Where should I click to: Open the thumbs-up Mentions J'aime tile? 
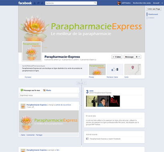pos(115,69)
